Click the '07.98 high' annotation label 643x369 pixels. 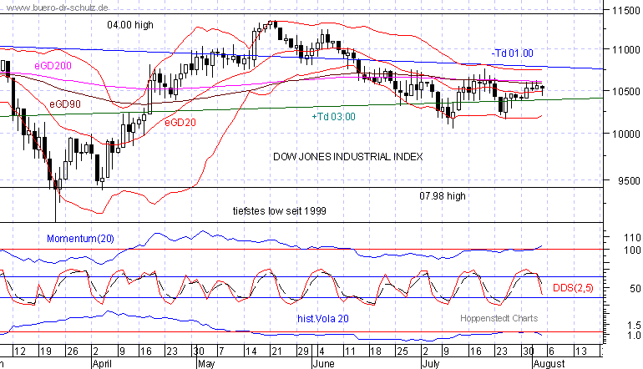pyautogui.click(x=443, y=196)
